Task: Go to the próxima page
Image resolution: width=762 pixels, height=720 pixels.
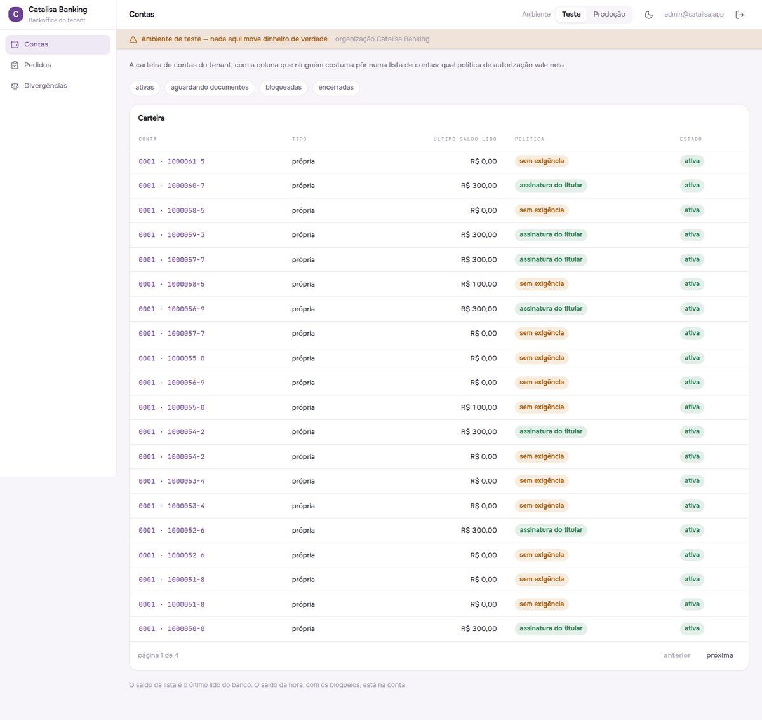Action: [x=719, y=655]
